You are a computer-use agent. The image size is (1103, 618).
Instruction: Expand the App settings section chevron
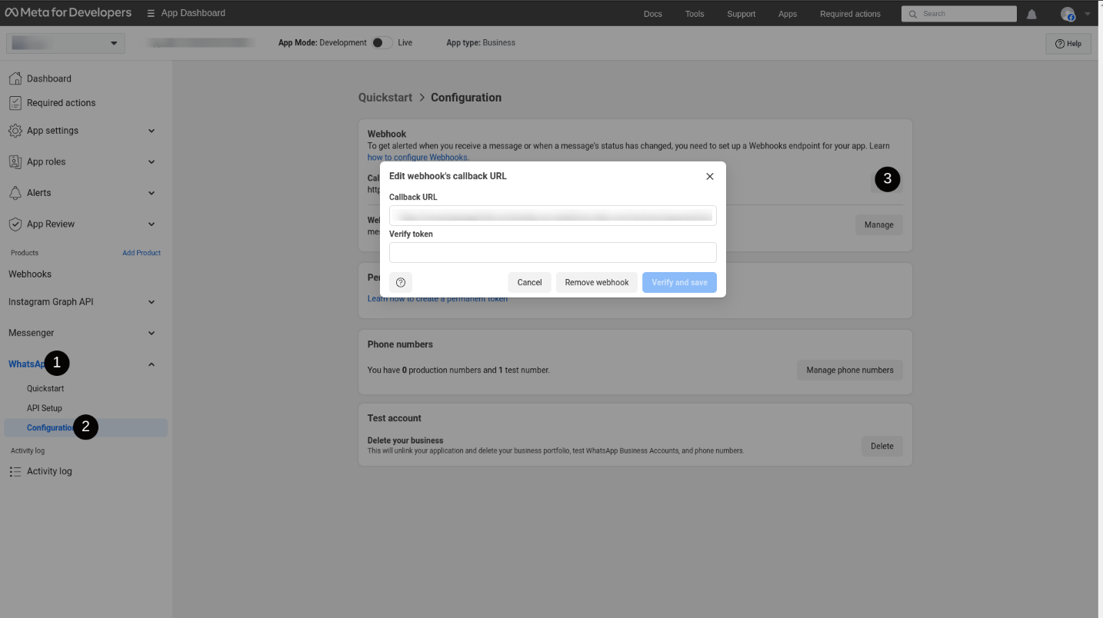152,131
